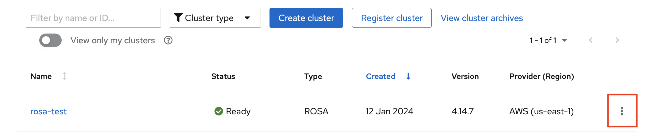The height and width of the screenshot is (136, 650).
Task: Open the View cluster archives link
Action: click(x=482, y=18)
